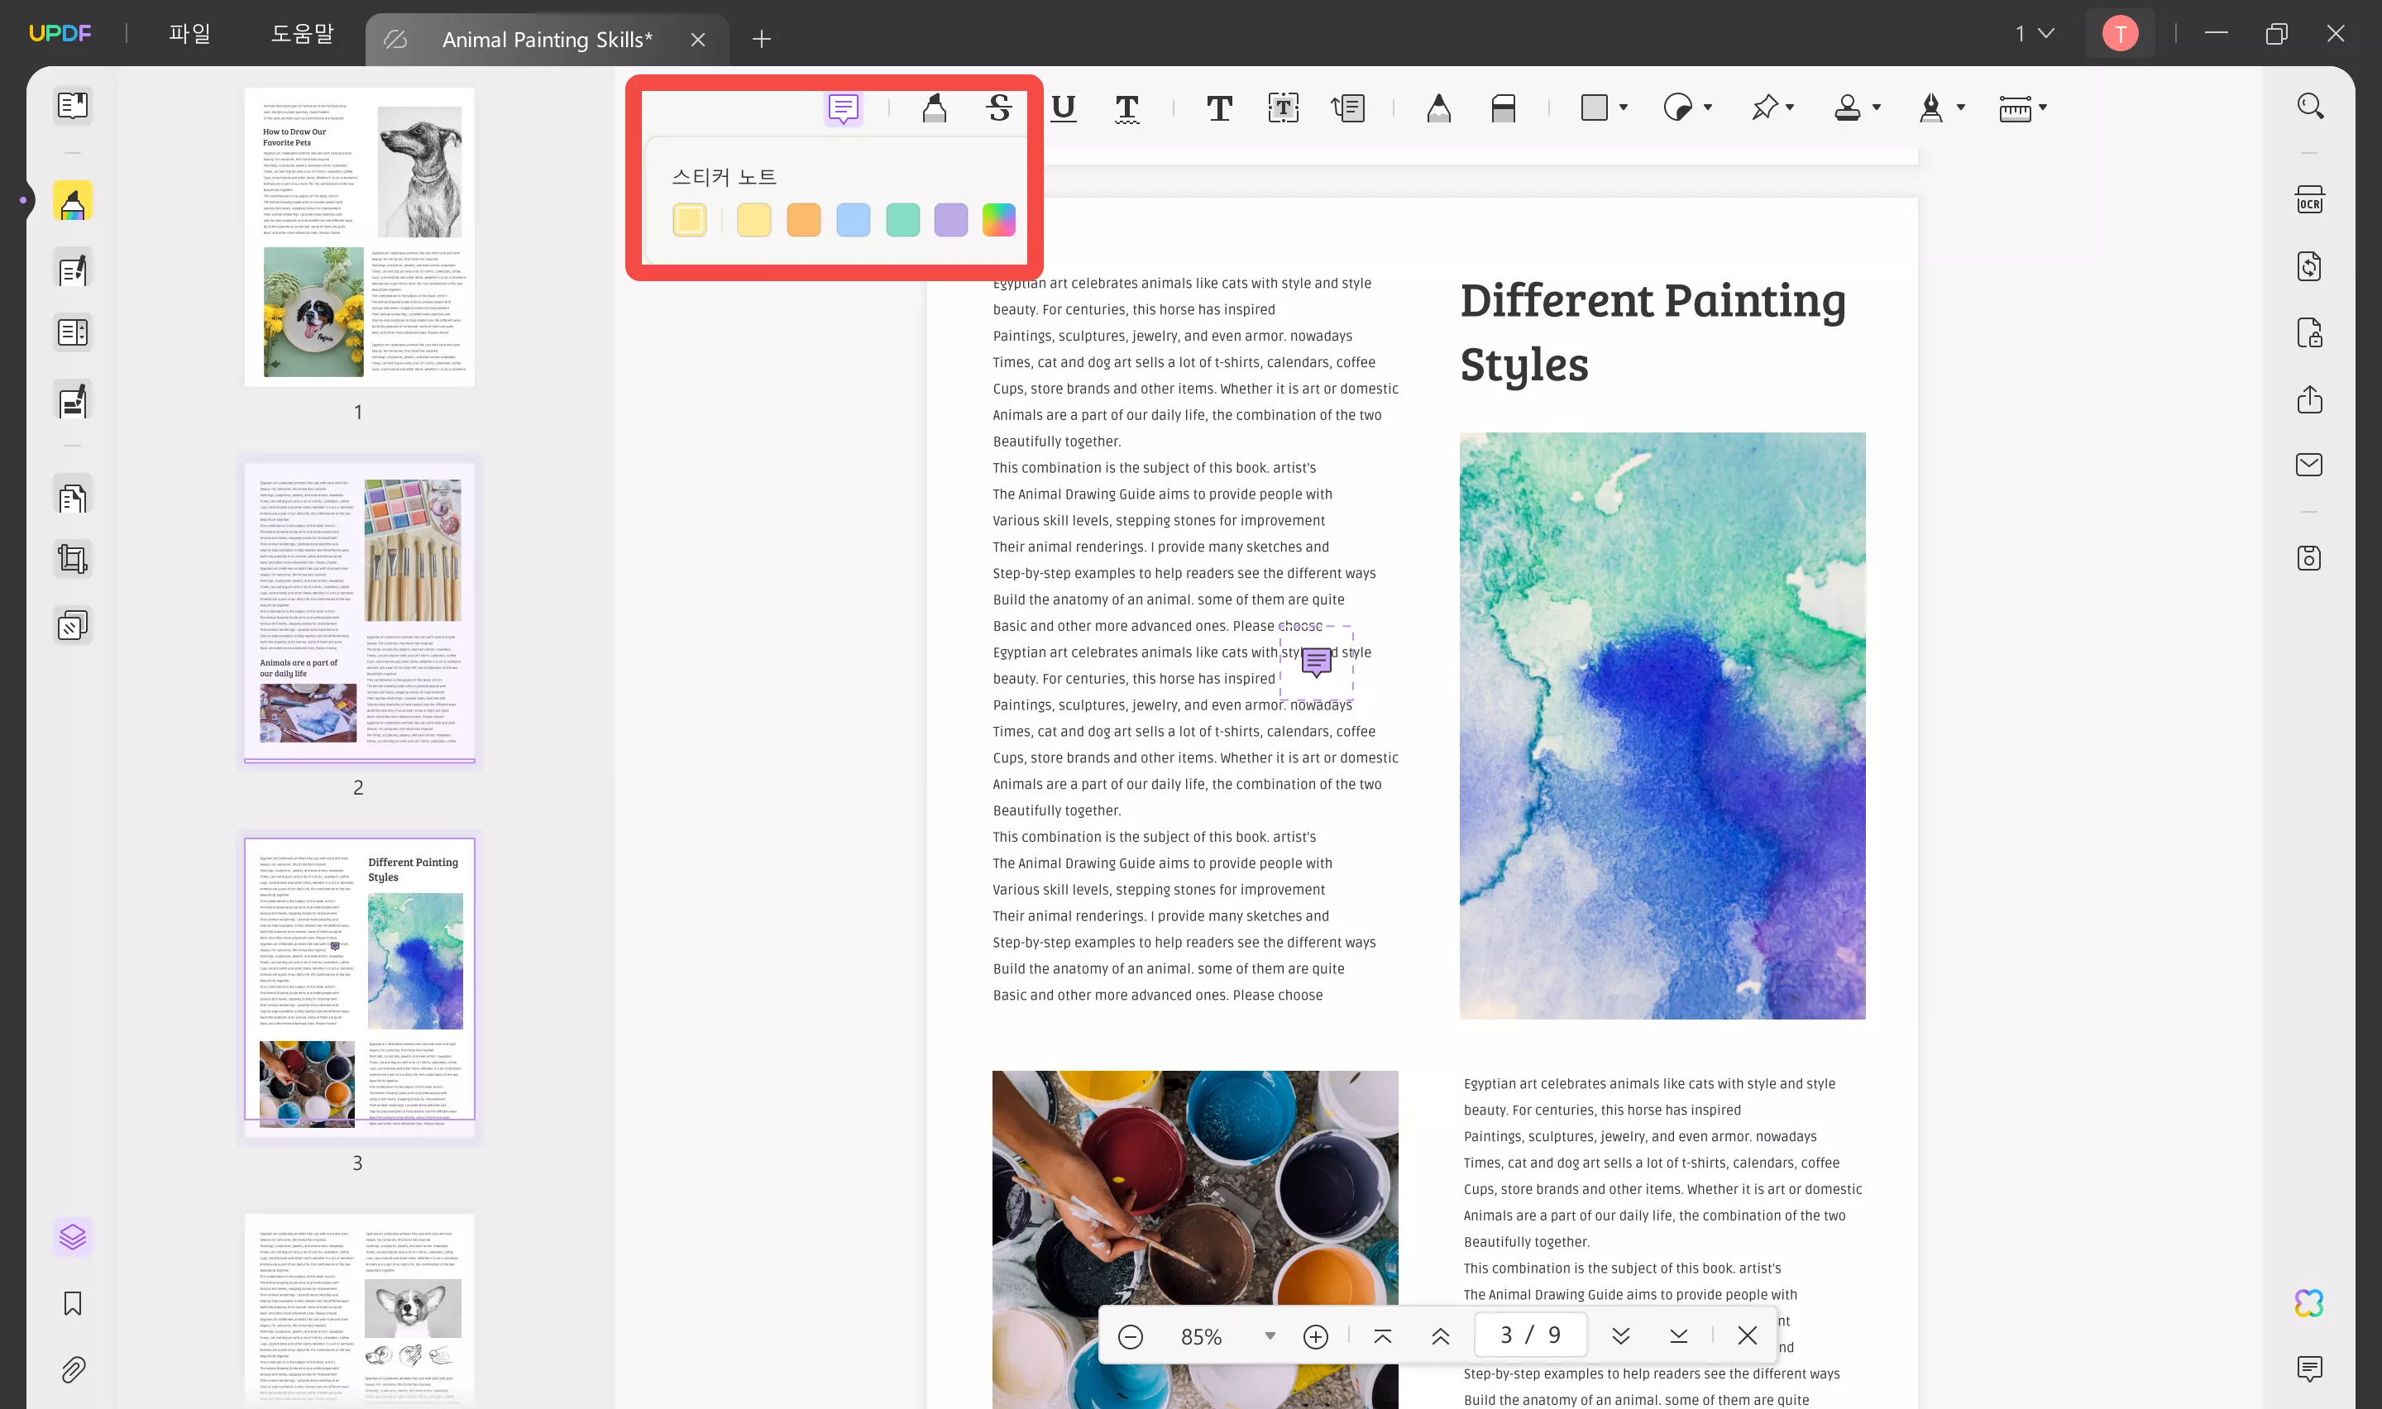Expand rectangle shape options dropdown arrow
Screen dimensions: 2382x1409
tap(1624, 108)
